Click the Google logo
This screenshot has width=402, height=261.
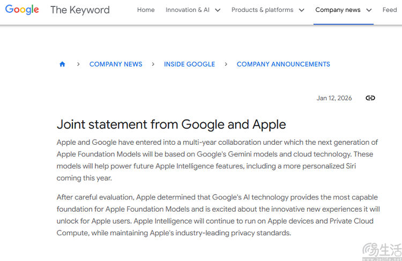coord(23,10)
